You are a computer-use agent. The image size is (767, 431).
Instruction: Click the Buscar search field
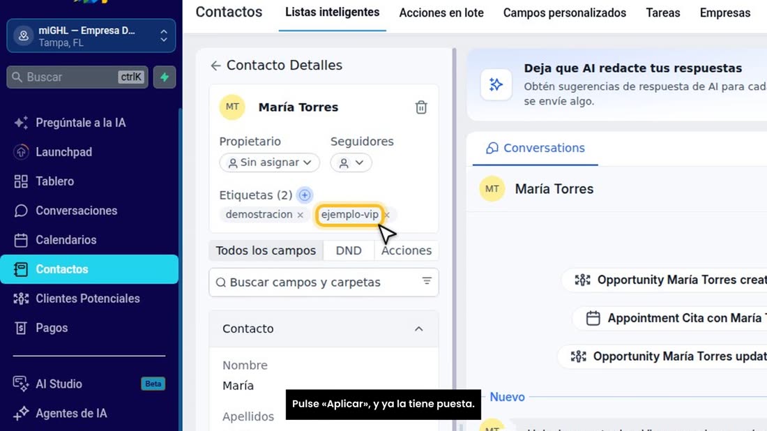click(77, 77)
